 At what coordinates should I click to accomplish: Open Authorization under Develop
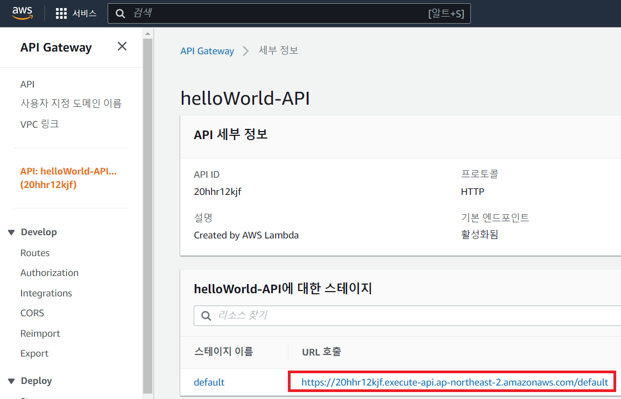50,273
